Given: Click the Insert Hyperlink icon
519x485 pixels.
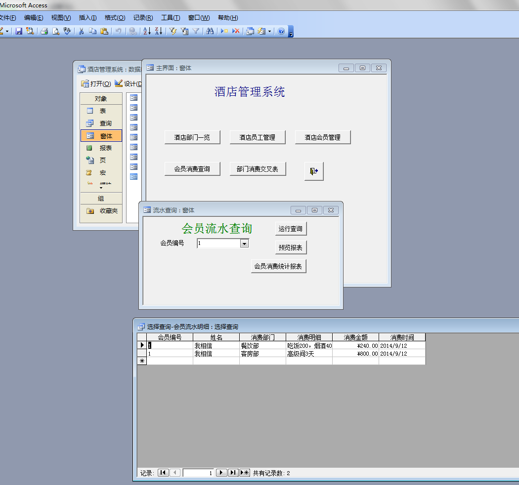Looking at the screenshot, I should (133, 31).
